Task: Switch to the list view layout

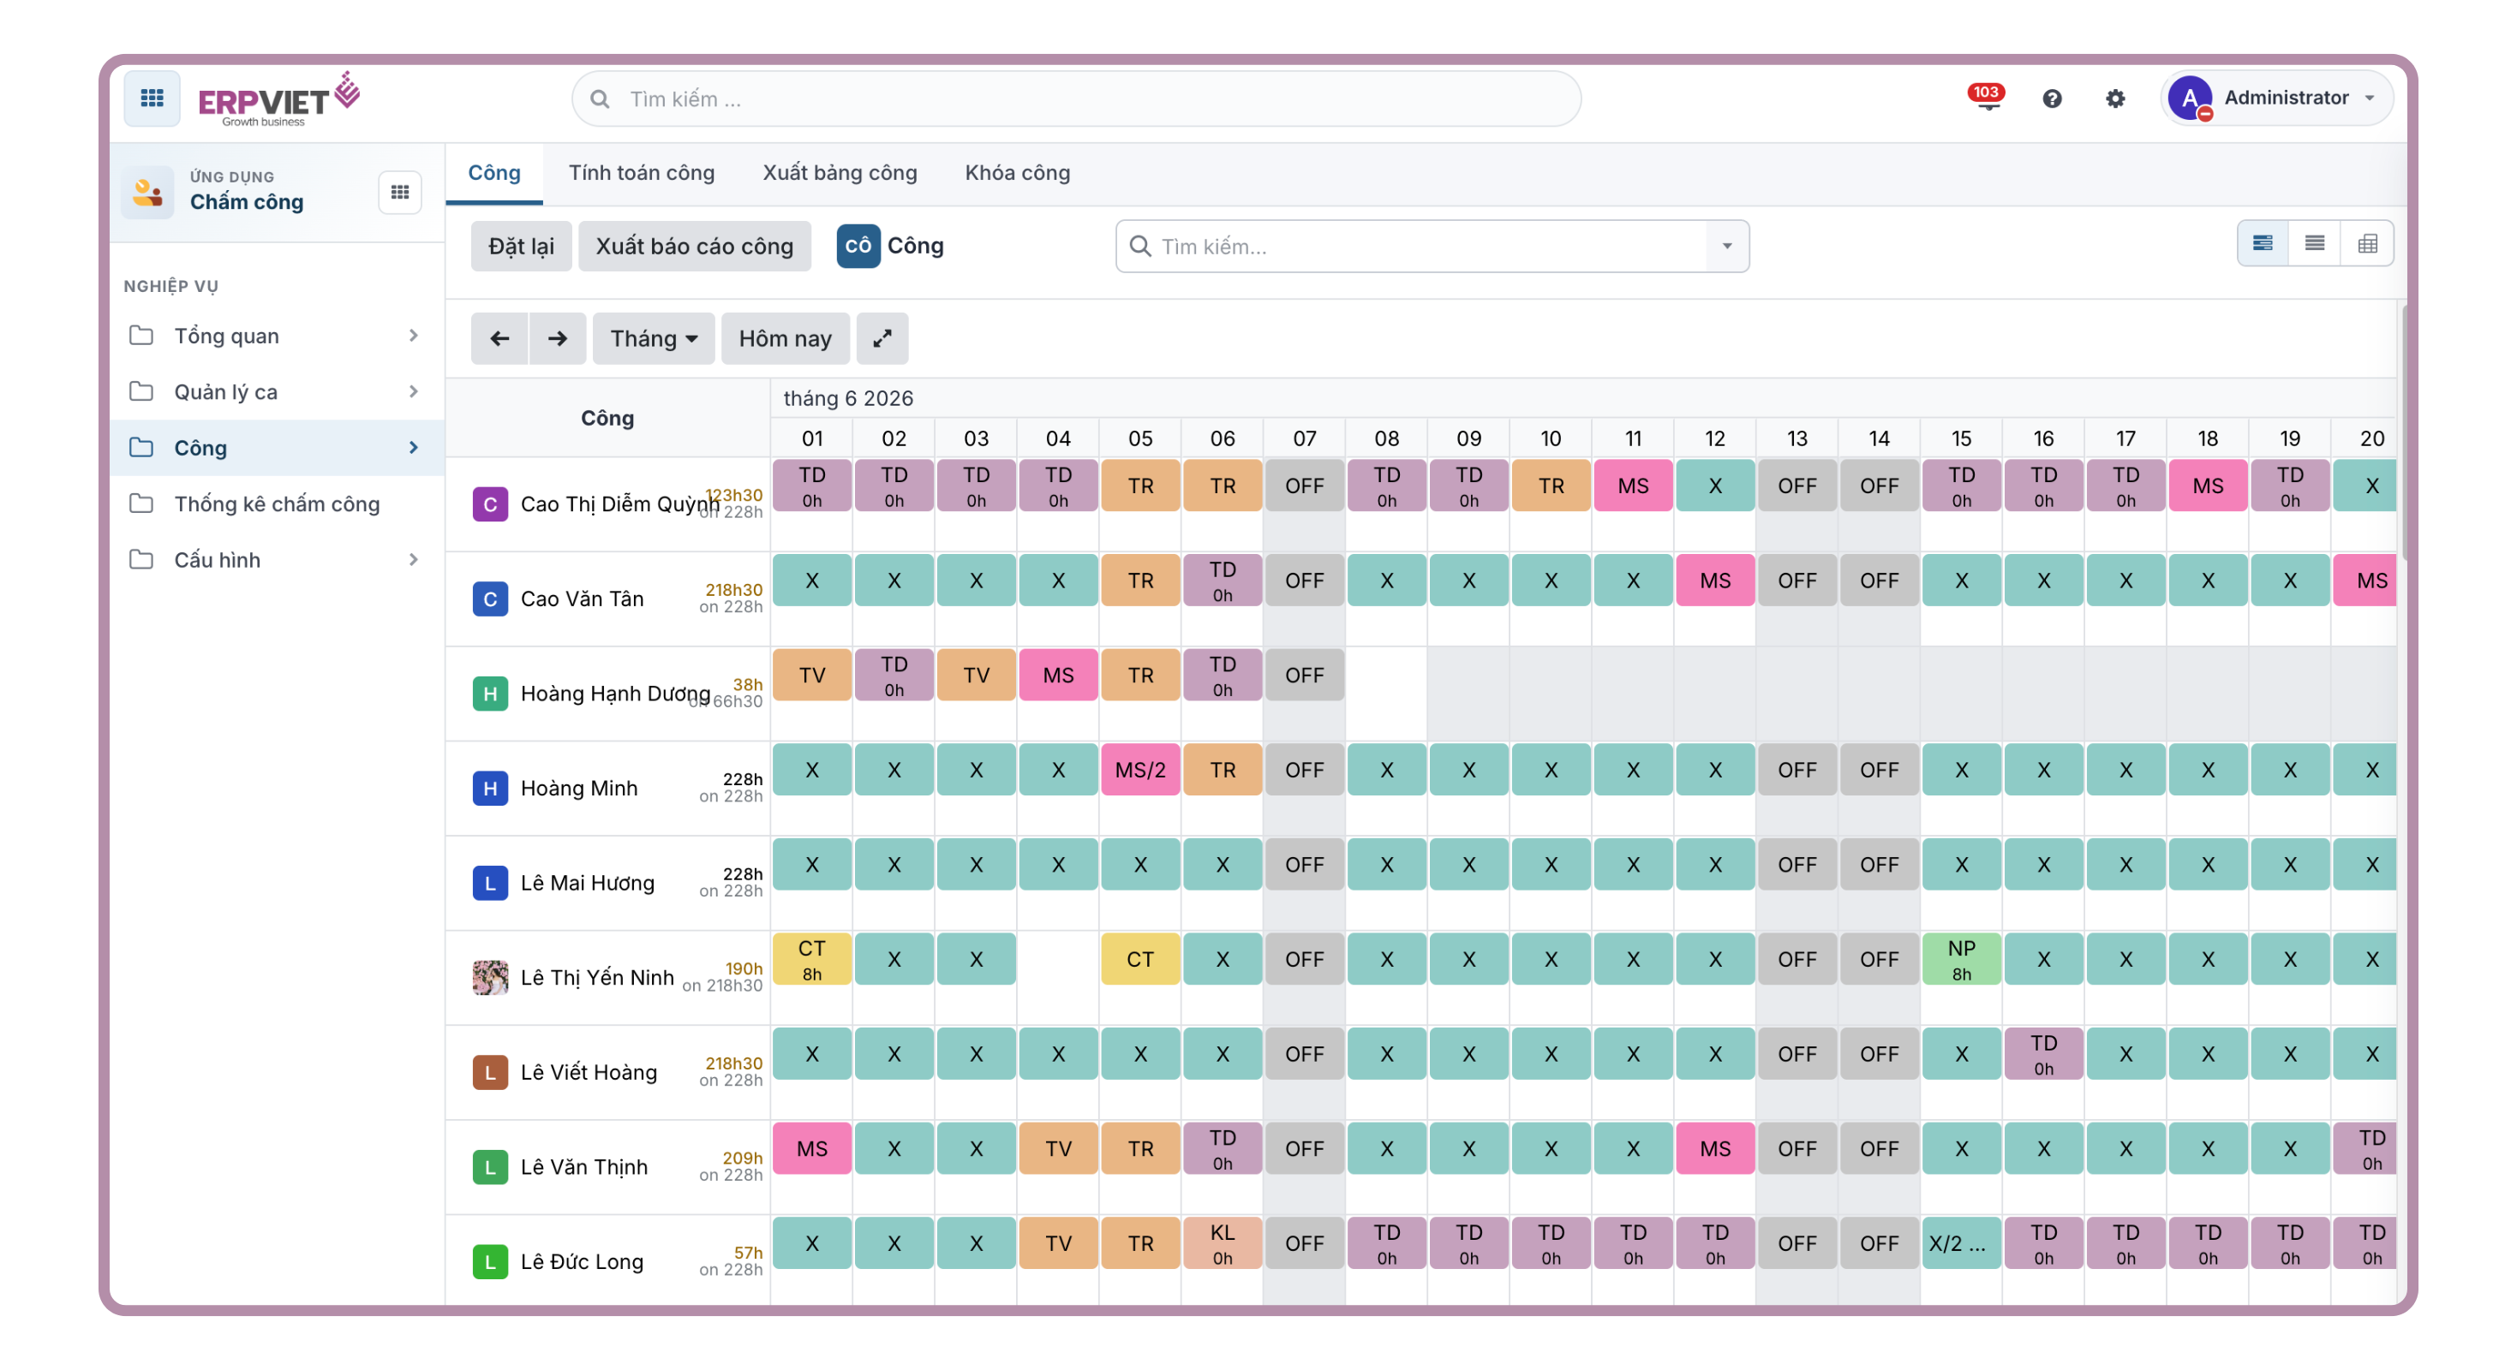Action: coord(2315,243)
